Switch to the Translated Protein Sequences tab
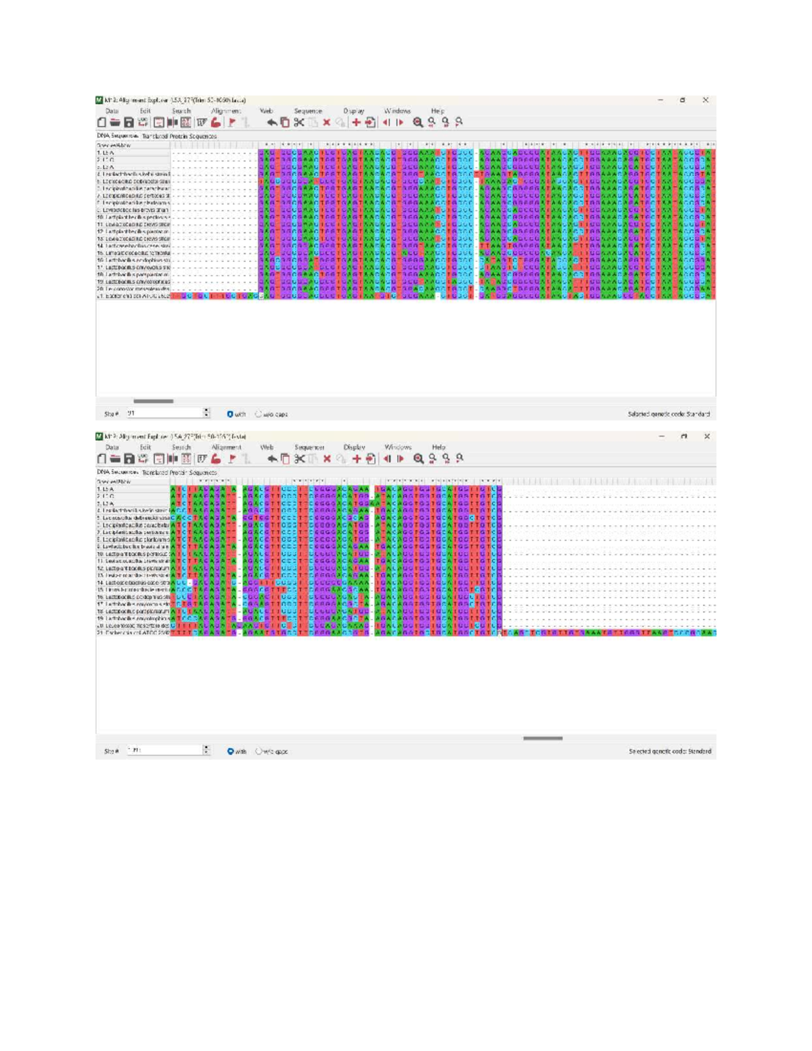Image resolution: width=812 pixels, height=1051 pixels. [x=179, y=134]
